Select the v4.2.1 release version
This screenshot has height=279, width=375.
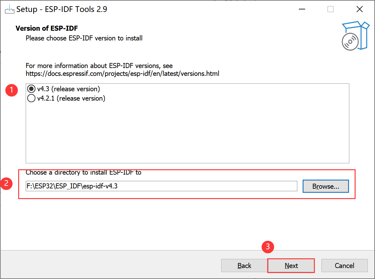point(31,98)
